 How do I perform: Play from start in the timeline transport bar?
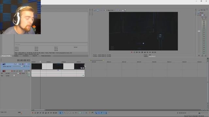click(x=38, y=113)
